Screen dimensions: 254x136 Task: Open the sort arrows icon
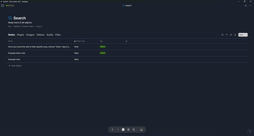(231, 35)
